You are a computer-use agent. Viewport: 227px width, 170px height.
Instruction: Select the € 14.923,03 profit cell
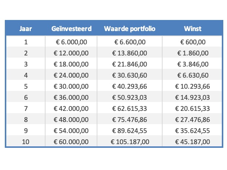pyautogui.click(x=193, y=97)
